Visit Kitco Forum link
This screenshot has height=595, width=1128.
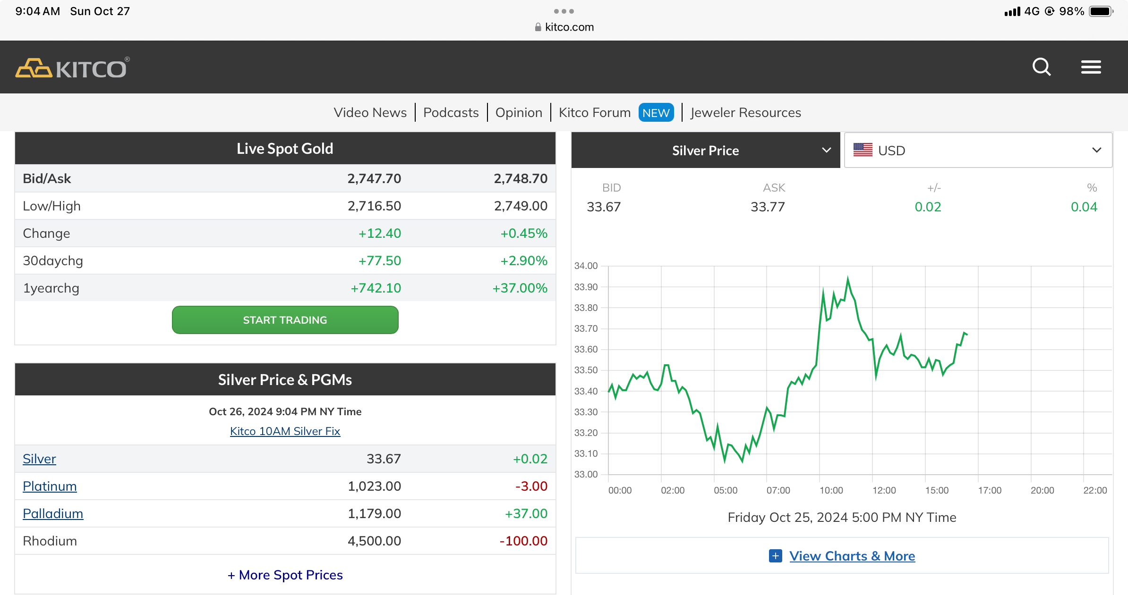(595, 112)
